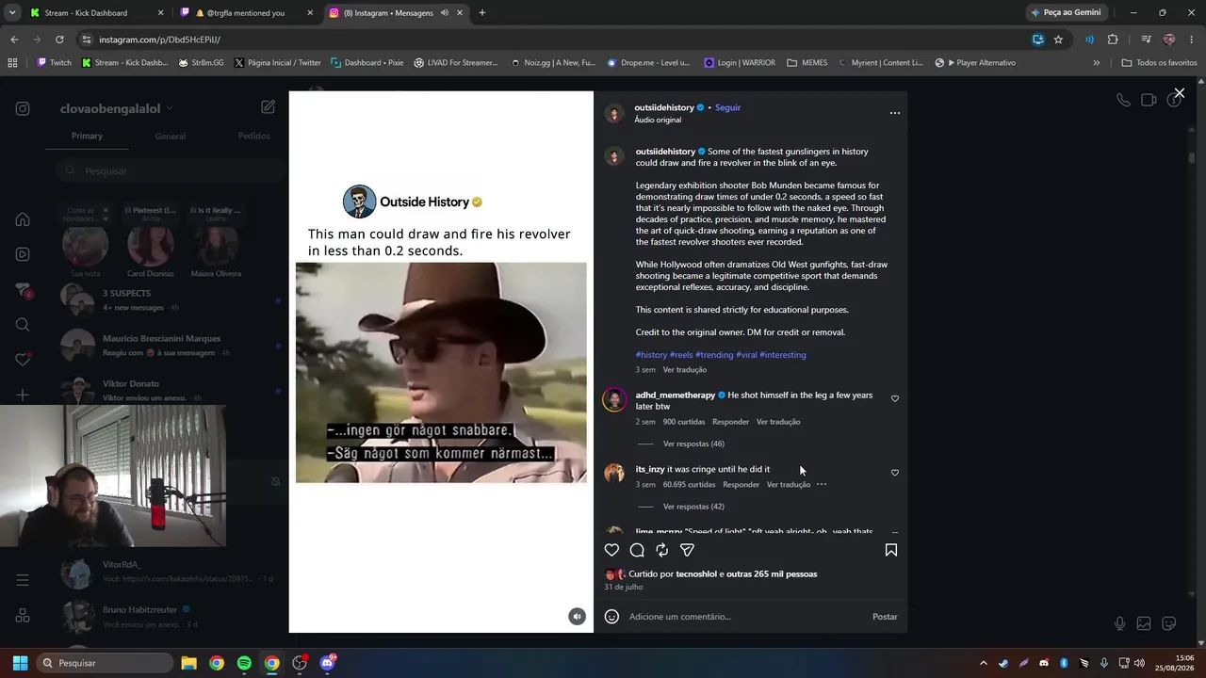This screenshot has width=1206, height=678.
Task: Open the Chrome tab search dropdown
Action: coord(12,13)
